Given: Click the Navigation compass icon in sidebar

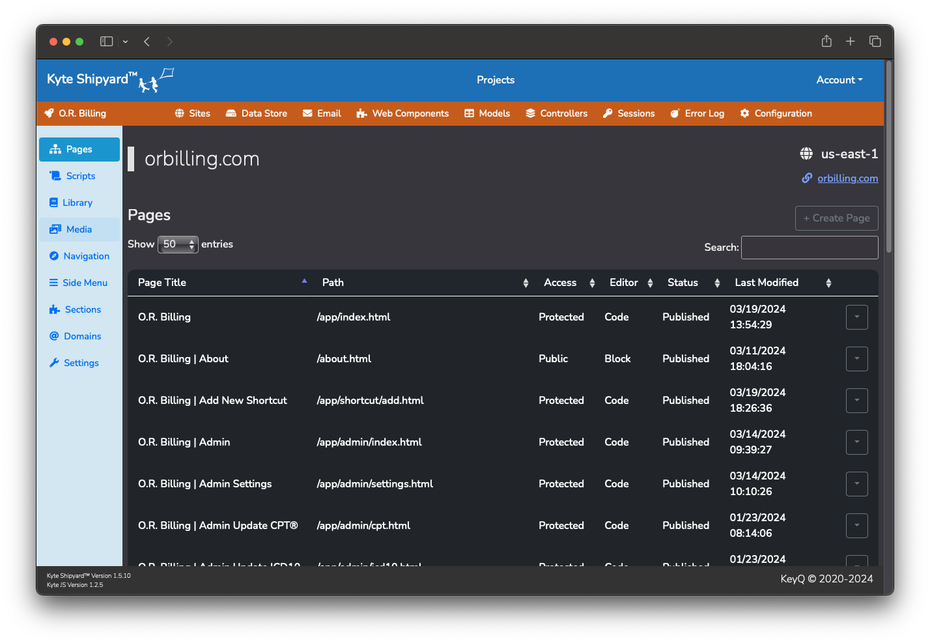Looking at the screenshot, I should [54, 256].
